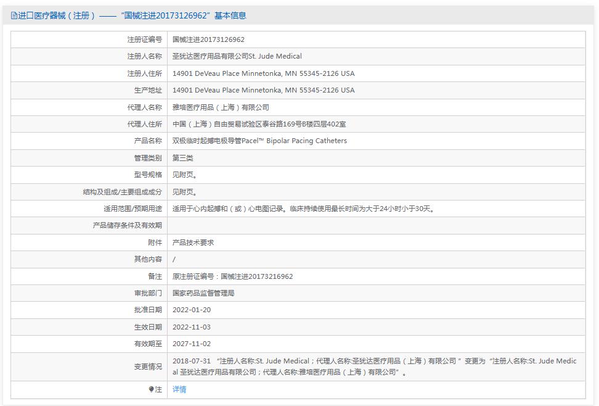The image size is (599, 406).
Task: Click the 适用范围/预期用途 label
Action: [x=132, y=209]
